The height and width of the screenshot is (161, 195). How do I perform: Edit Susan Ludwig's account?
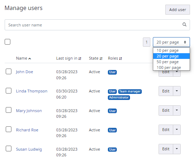pyautogui.click(x=166, y=149)
